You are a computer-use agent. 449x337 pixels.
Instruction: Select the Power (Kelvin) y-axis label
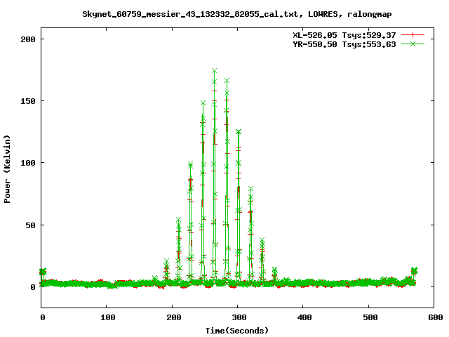(7, 169)
